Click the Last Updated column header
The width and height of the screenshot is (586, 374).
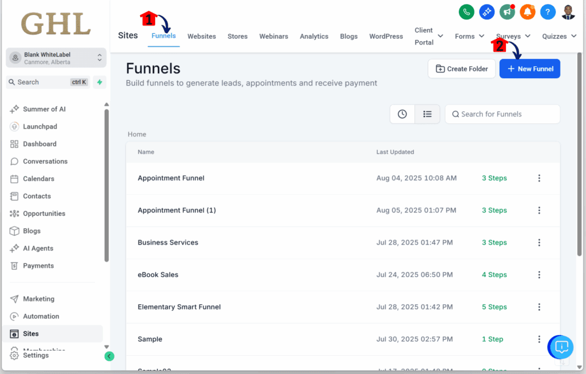tap(395, 152)
